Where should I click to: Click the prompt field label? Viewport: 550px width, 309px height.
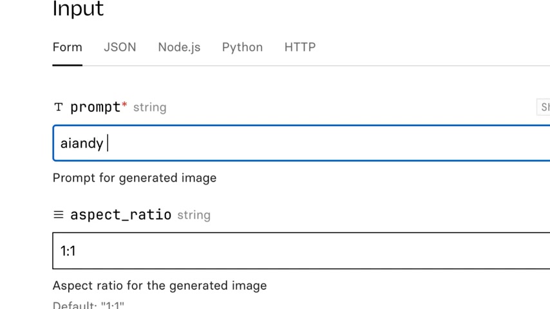95,108
